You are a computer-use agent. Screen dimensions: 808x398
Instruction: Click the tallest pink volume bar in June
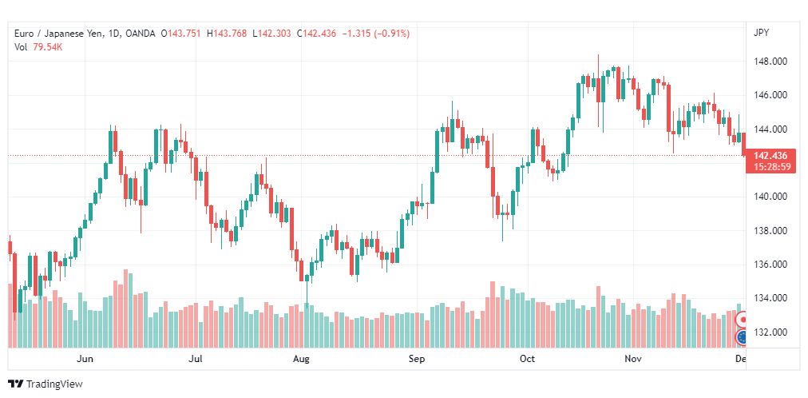(x=125, y=308)
